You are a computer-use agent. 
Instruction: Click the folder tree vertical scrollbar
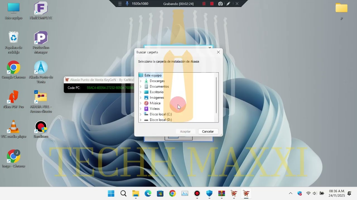(x=216, y=95)
